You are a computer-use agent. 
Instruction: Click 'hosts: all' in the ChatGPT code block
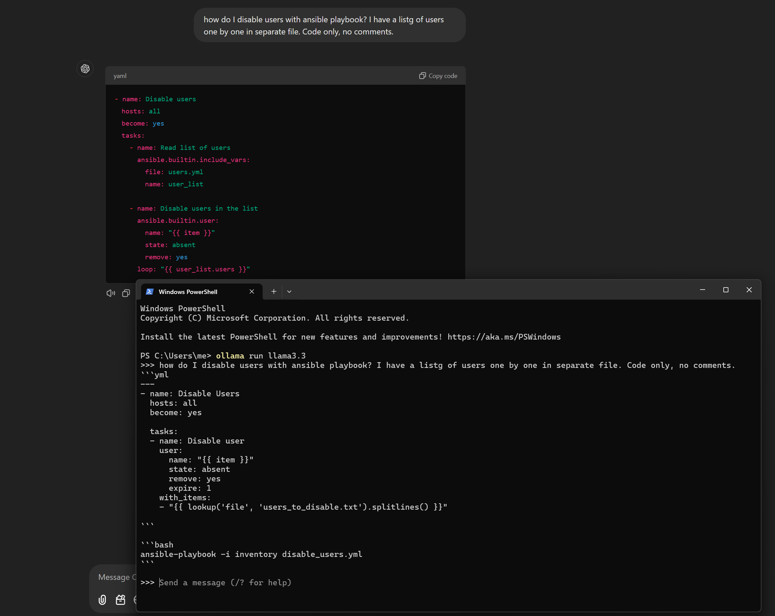141,111
